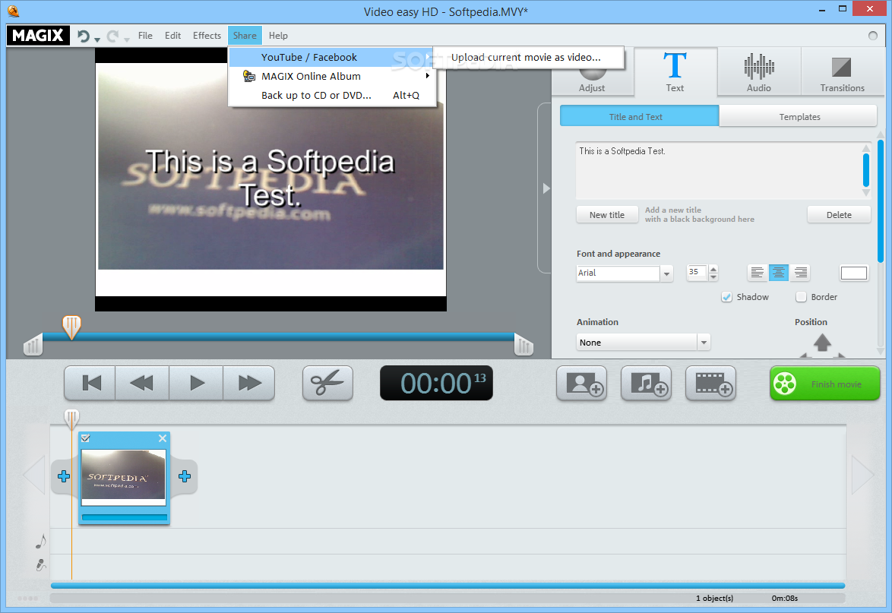Insert object after clip with right plus

[x=185, y=476]
